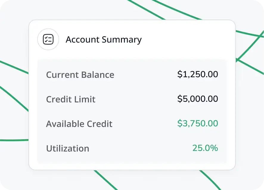Click the word "Account" in the heading
Screen dimensions: 264x190
[x=82, y=39]
